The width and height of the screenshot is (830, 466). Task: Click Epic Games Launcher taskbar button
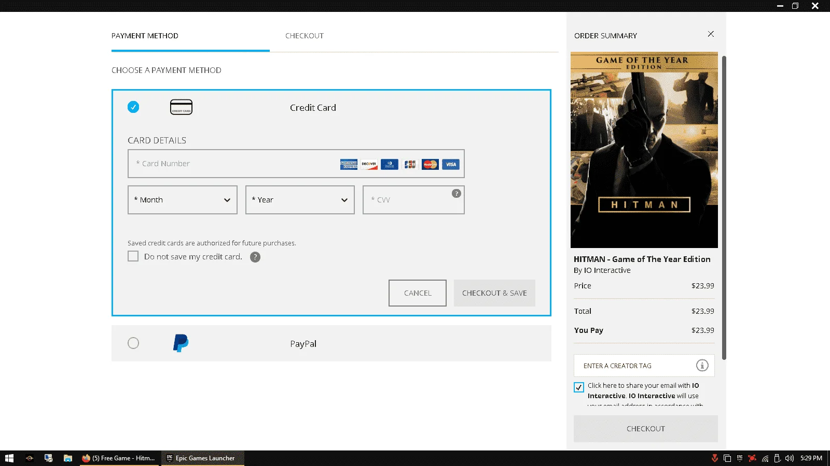point(202,458)
